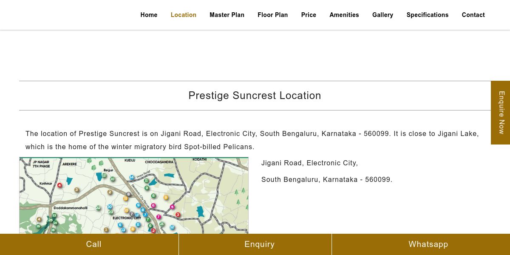Open the location map image

(134, 195)
